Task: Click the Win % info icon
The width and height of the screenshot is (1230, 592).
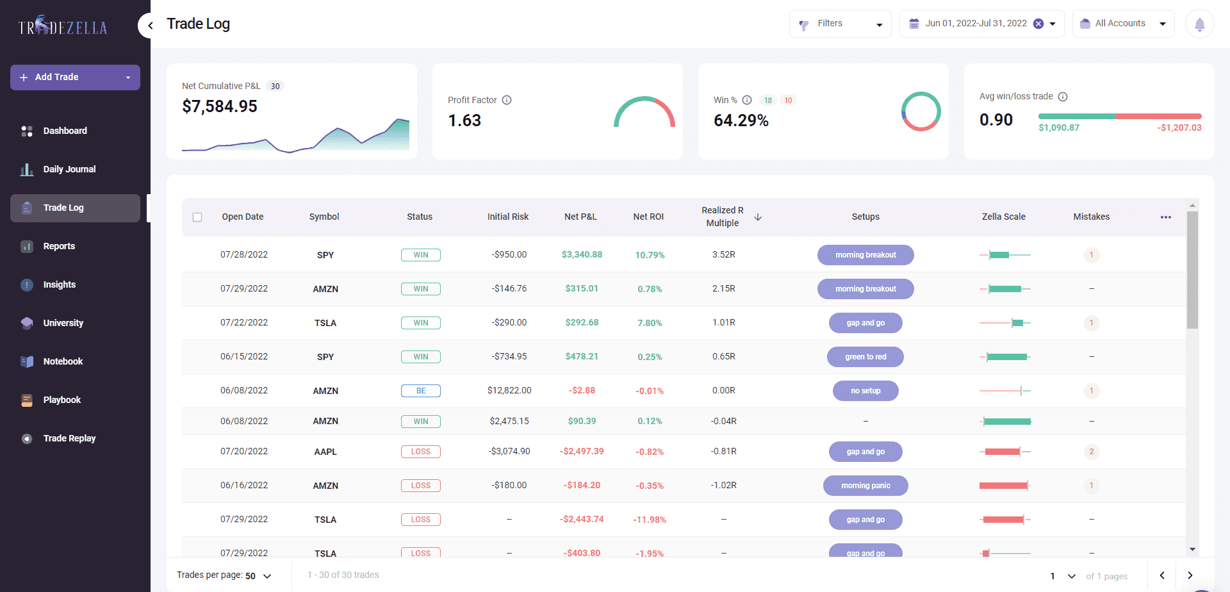Action: [747, 100]
